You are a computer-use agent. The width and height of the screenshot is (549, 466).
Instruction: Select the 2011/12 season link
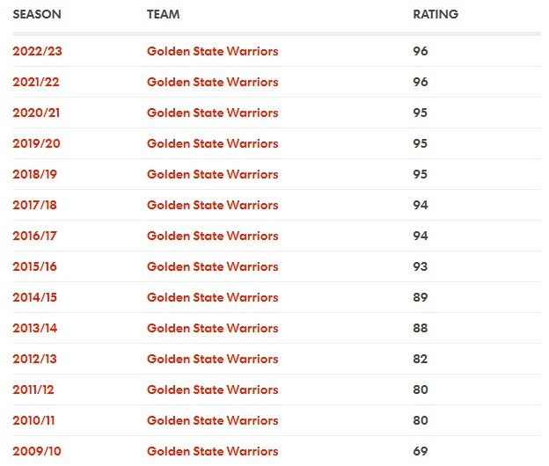click(37, 390)
